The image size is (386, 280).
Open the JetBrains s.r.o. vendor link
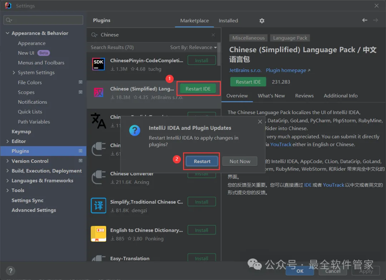coord(245,70)
